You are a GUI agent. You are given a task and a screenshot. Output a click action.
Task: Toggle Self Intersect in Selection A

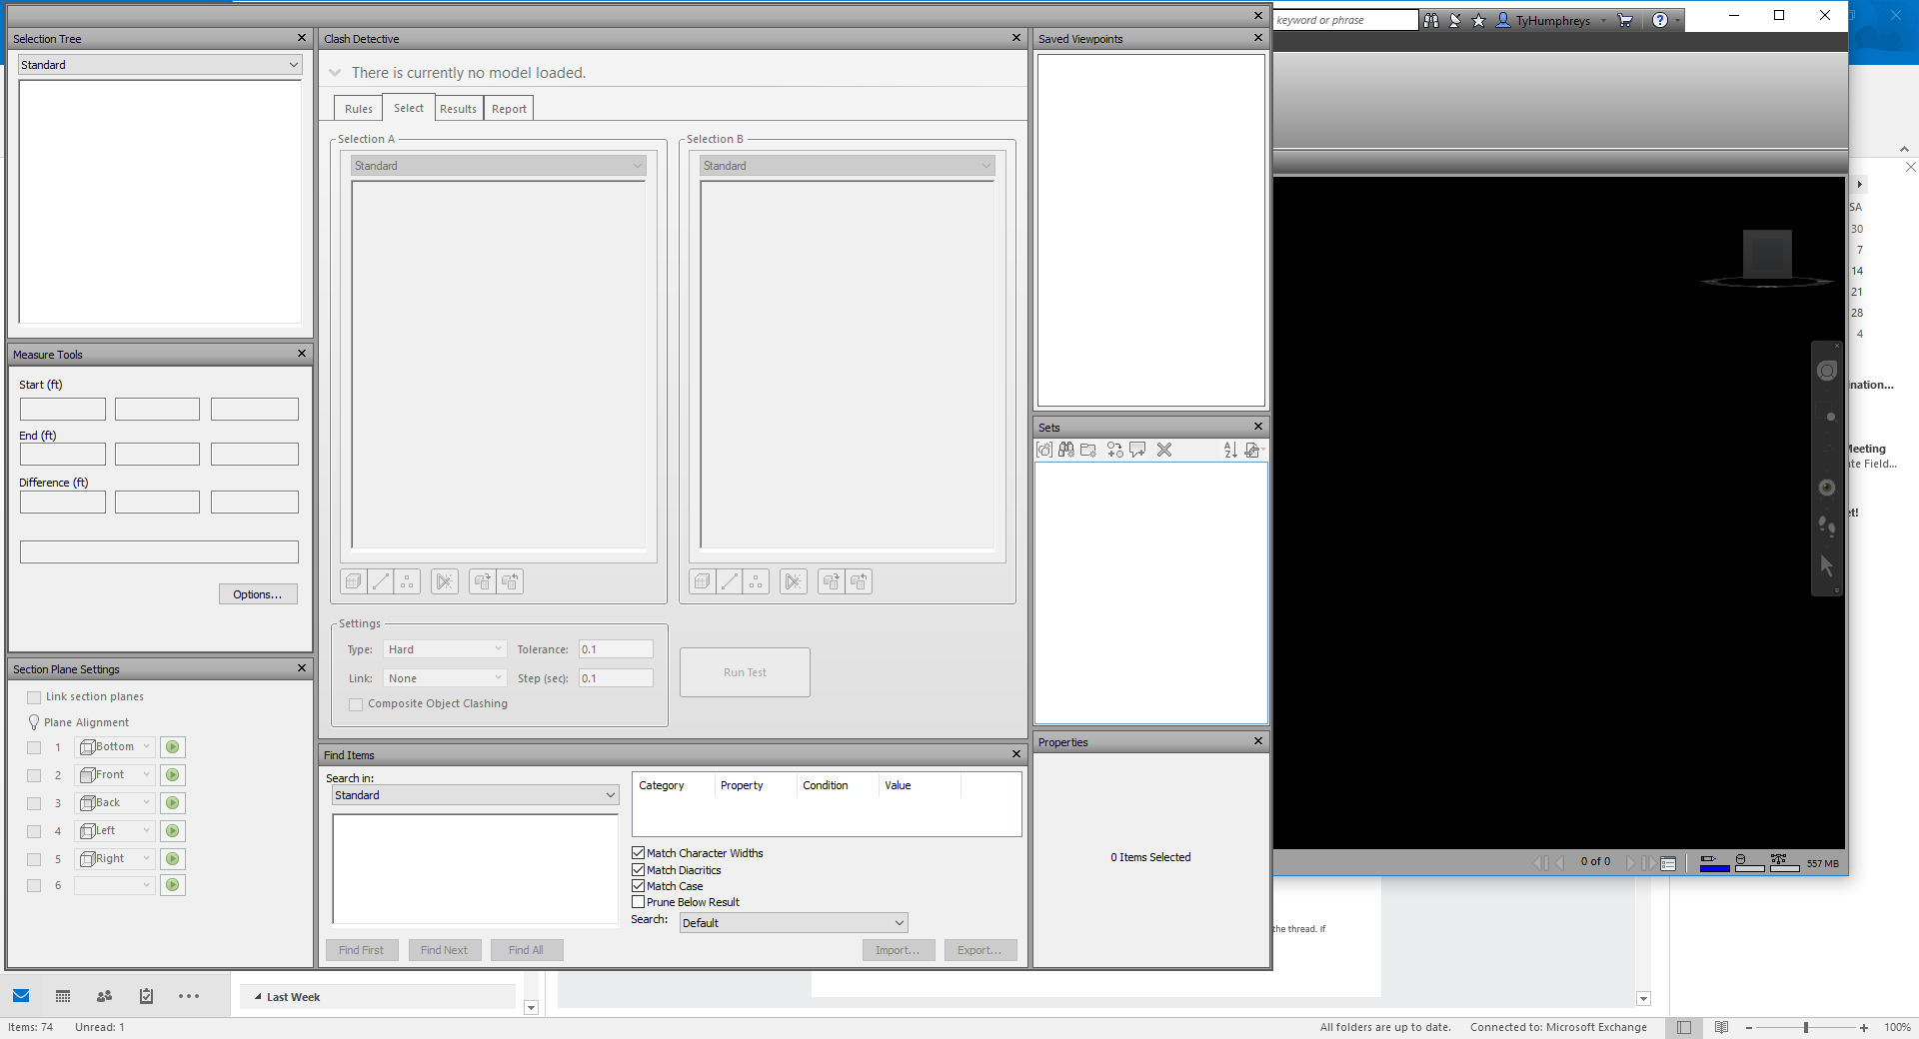coord(445,581)
